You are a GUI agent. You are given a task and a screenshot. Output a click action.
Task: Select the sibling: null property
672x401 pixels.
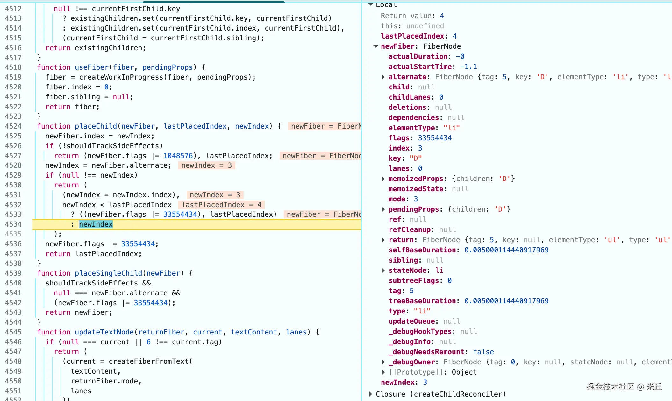(x=416, y=260)
